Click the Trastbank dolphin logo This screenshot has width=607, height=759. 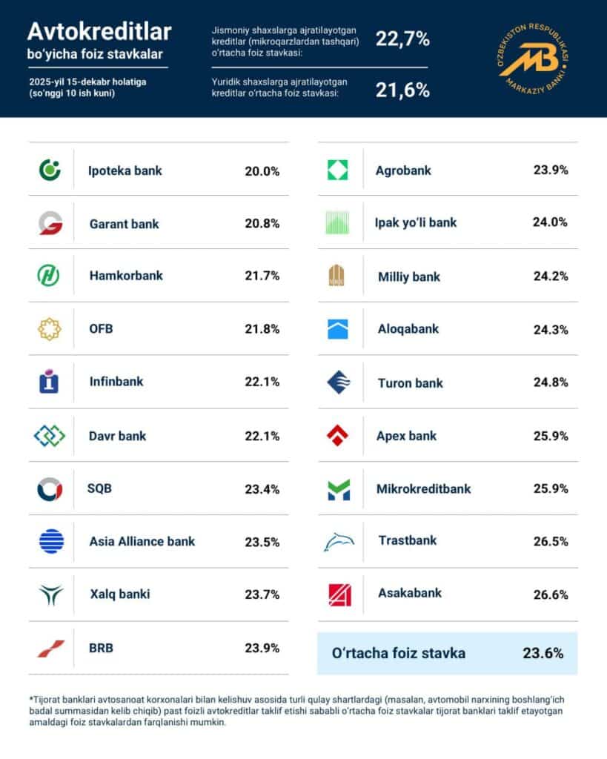point(338,542)
